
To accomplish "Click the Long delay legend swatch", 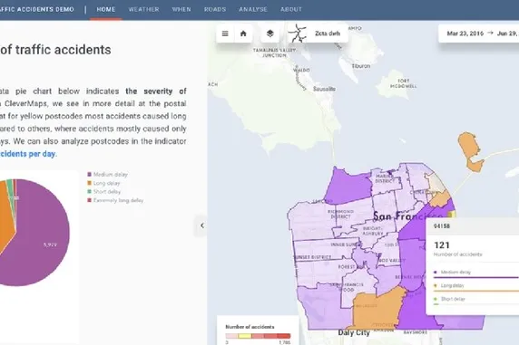I will pyautogui.click(x=89, y=183).
